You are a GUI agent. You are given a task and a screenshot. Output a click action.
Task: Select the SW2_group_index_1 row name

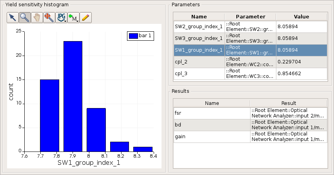coord(198,27)
